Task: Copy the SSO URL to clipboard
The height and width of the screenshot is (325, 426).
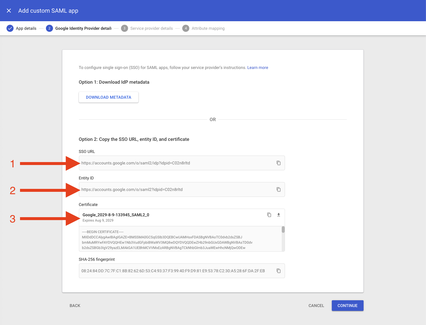Action: tap(278, 163)
